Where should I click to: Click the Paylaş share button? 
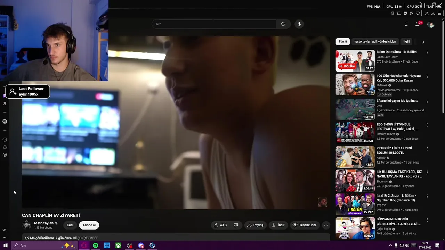point(255,225)
